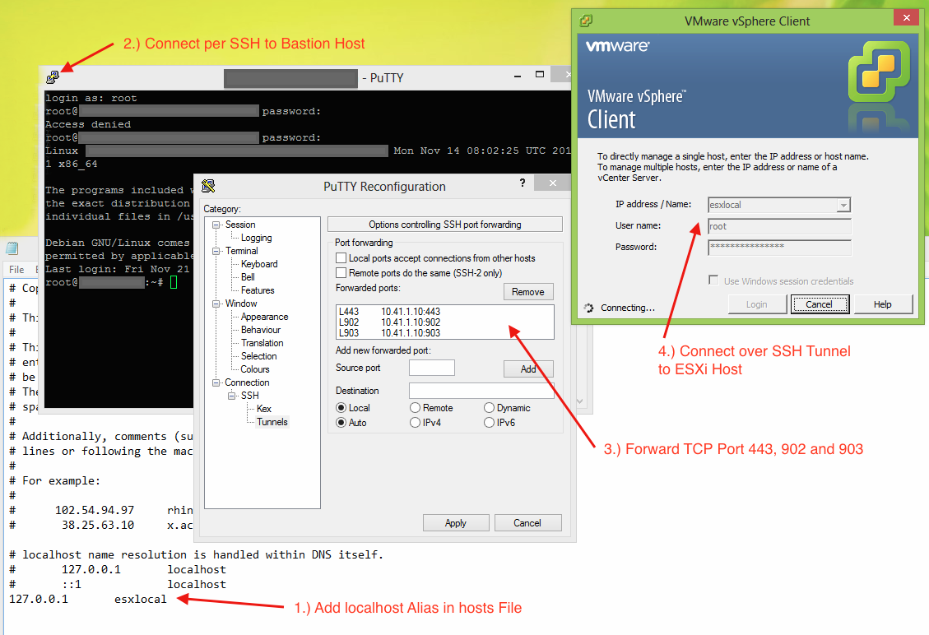Viewport: 929px width, 635px height.
Task: Select Behaviour in the category tree
Action: (261, 330)
